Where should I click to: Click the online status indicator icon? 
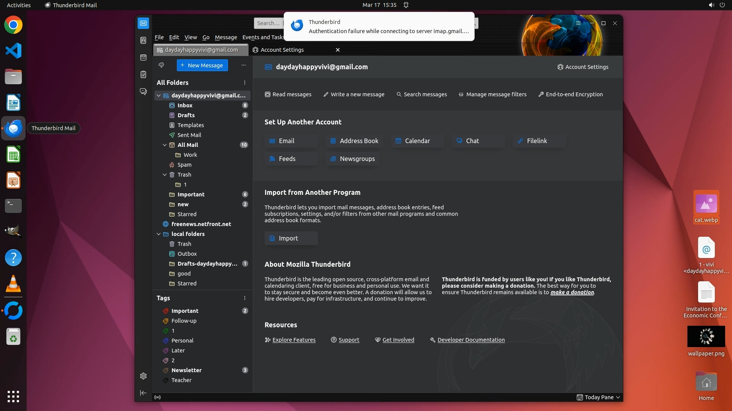157,397
